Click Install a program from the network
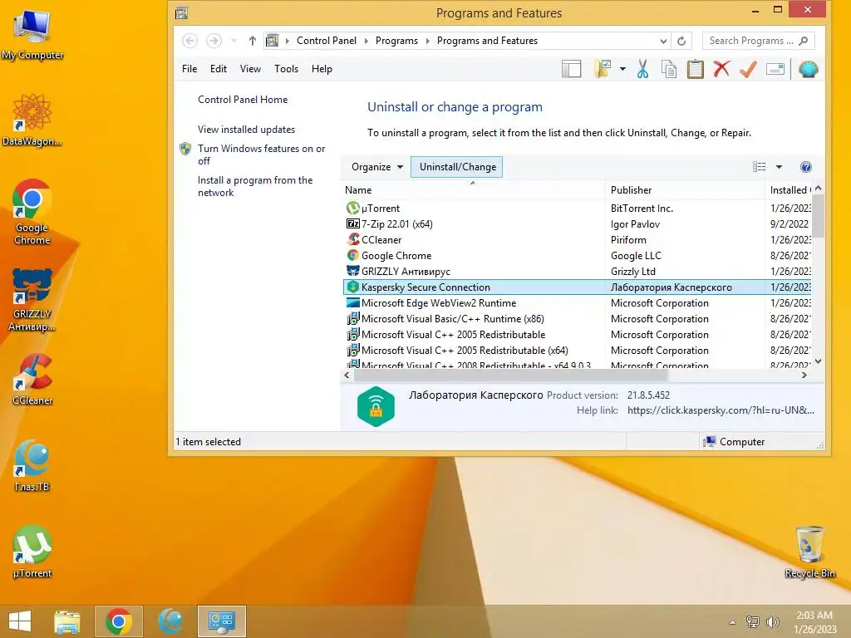Screen dimensions: 851x638 coord(255,186)
